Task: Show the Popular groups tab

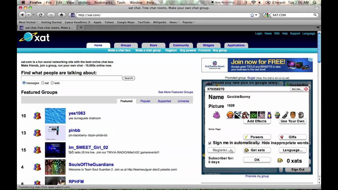Action: (145, 101)
